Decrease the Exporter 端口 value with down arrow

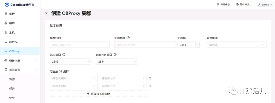point(135,63)
